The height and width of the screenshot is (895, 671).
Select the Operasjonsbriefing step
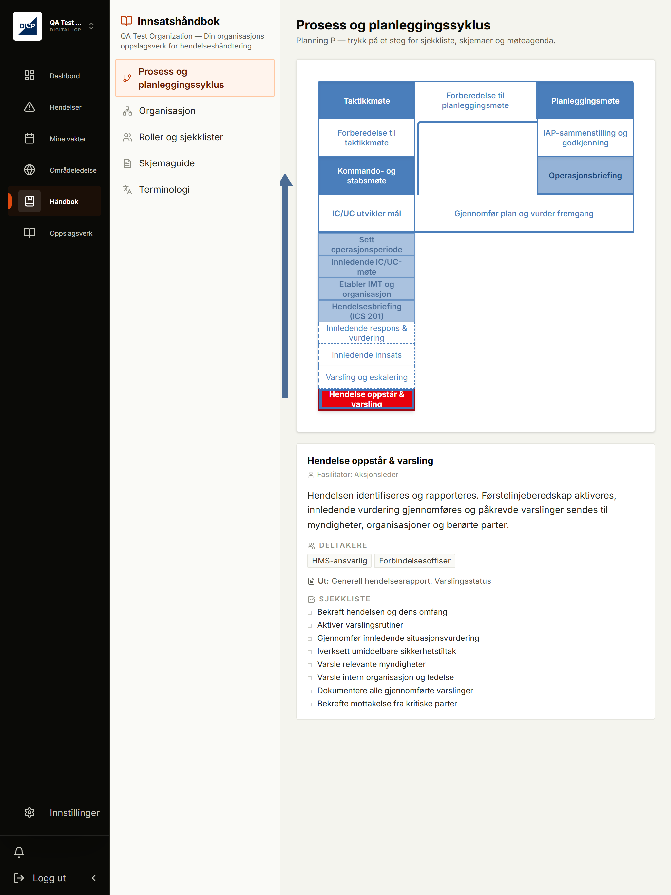(585, 175)
